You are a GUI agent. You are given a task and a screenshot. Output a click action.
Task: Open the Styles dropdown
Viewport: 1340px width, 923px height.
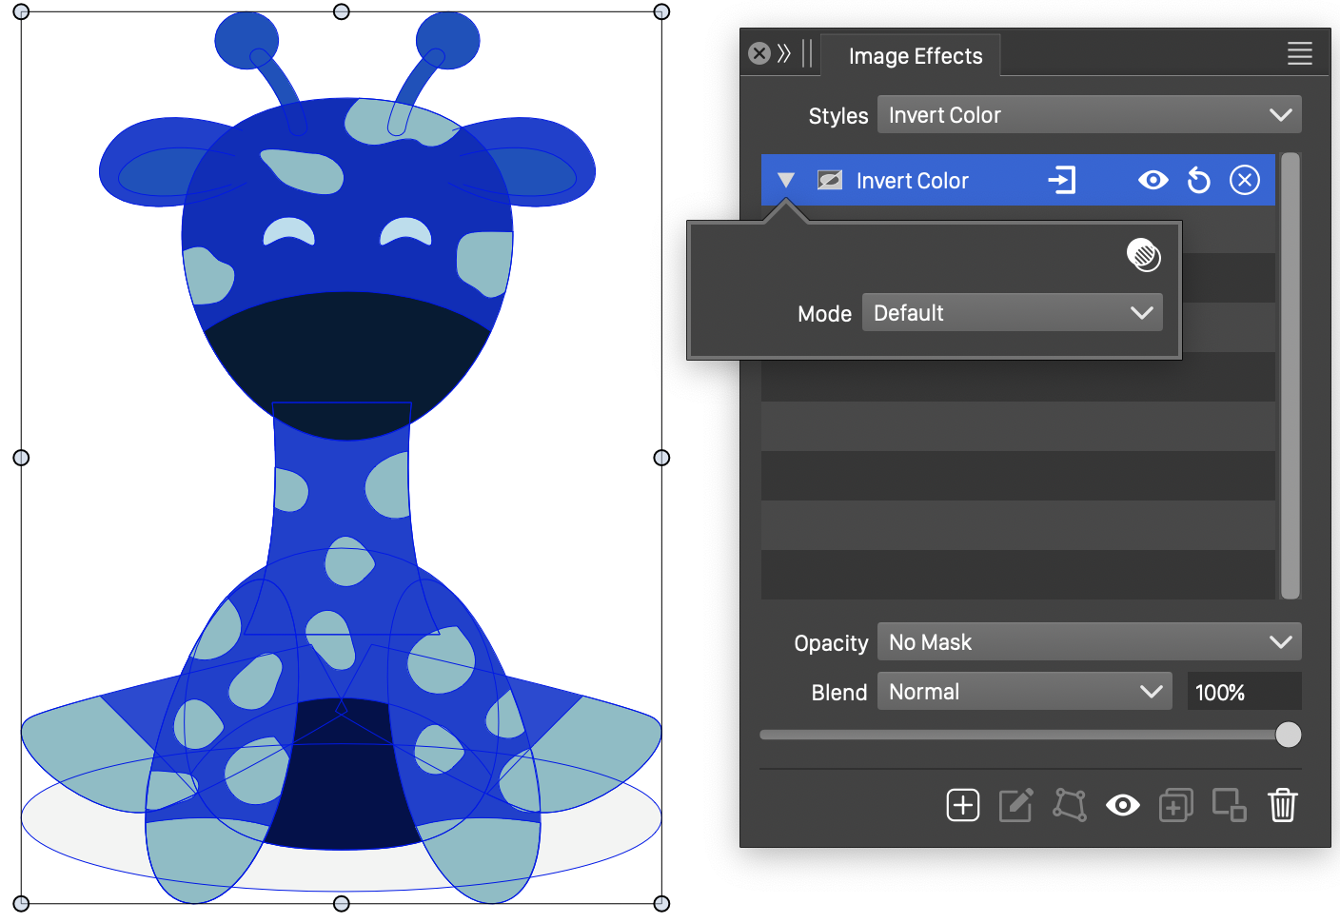(1089, 115)
